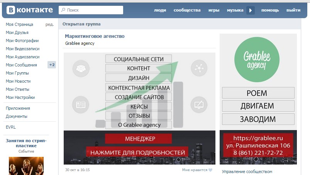Open Мои Ответы

(17, 89)
